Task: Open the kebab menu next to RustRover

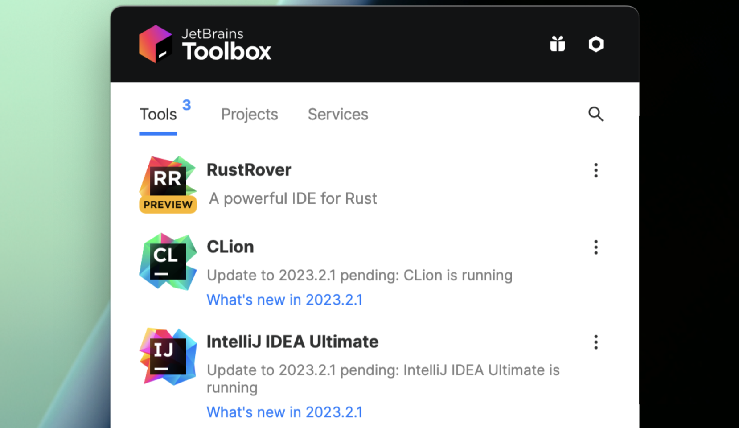Action: click(x=596, y=171)
